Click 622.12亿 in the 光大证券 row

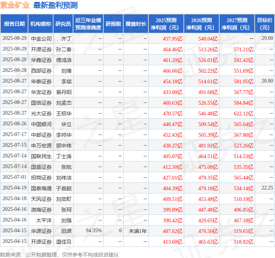[243, 114]
